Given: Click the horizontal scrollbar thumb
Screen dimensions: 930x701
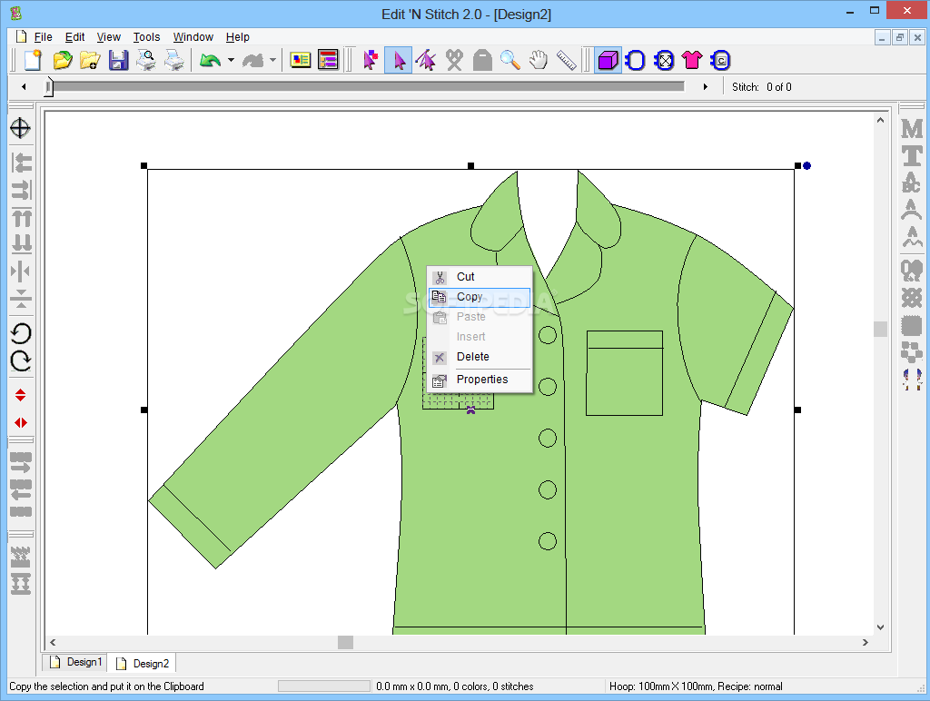Looking at the screenshot, I should pos(345,642).
